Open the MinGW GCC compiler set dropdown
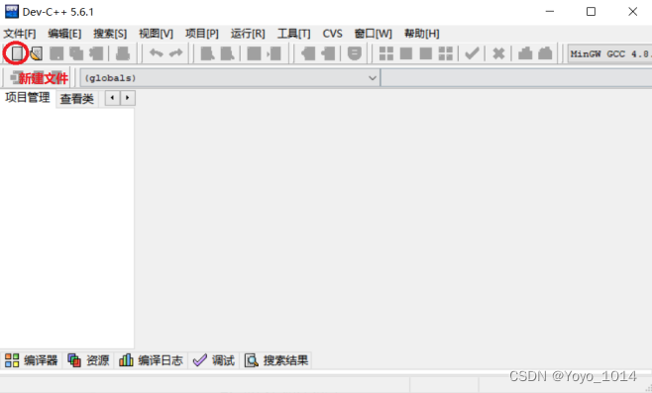The image size is (652, 393). (x=610, y=54)
